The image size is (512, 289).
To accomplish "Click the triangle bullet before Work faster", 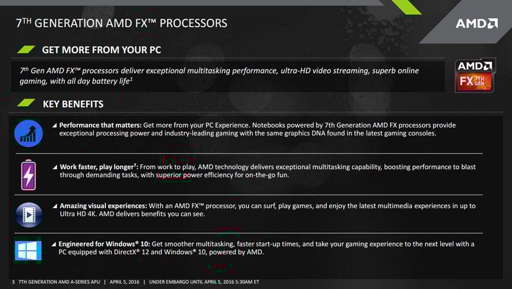I will coord(55,167).
